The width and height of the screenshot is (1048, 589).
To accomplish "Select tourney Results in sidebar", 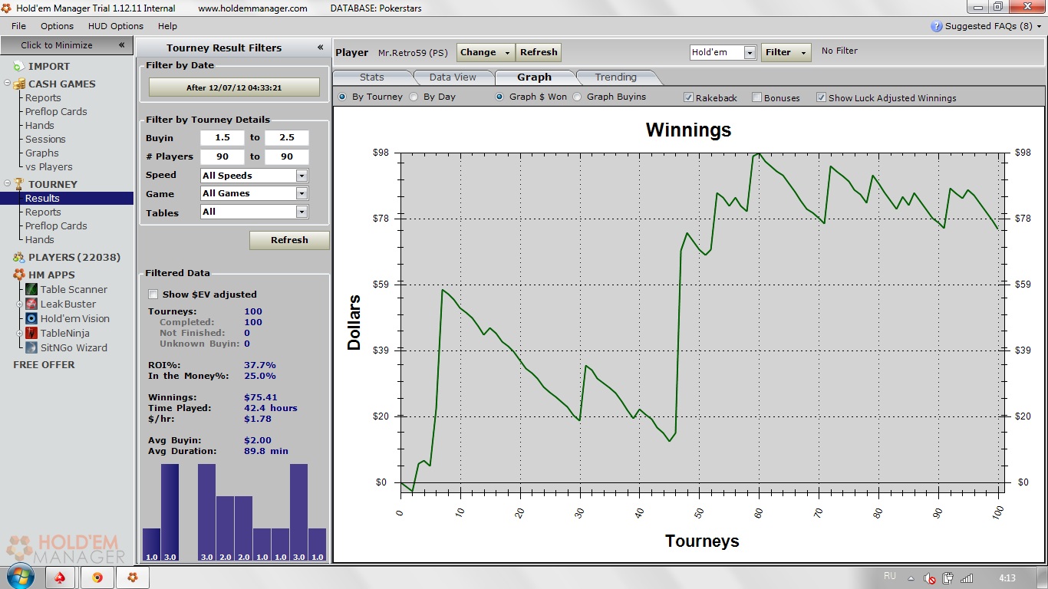I will pos(67,199).
